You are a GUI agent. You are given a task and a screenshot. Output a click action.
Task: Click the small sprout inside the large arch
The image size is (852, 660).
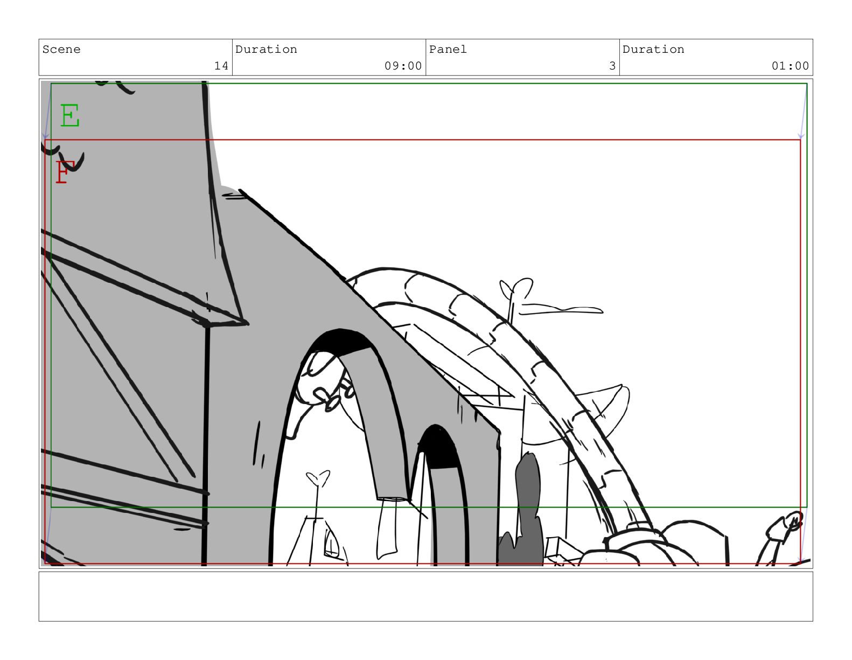coord(317,478)
